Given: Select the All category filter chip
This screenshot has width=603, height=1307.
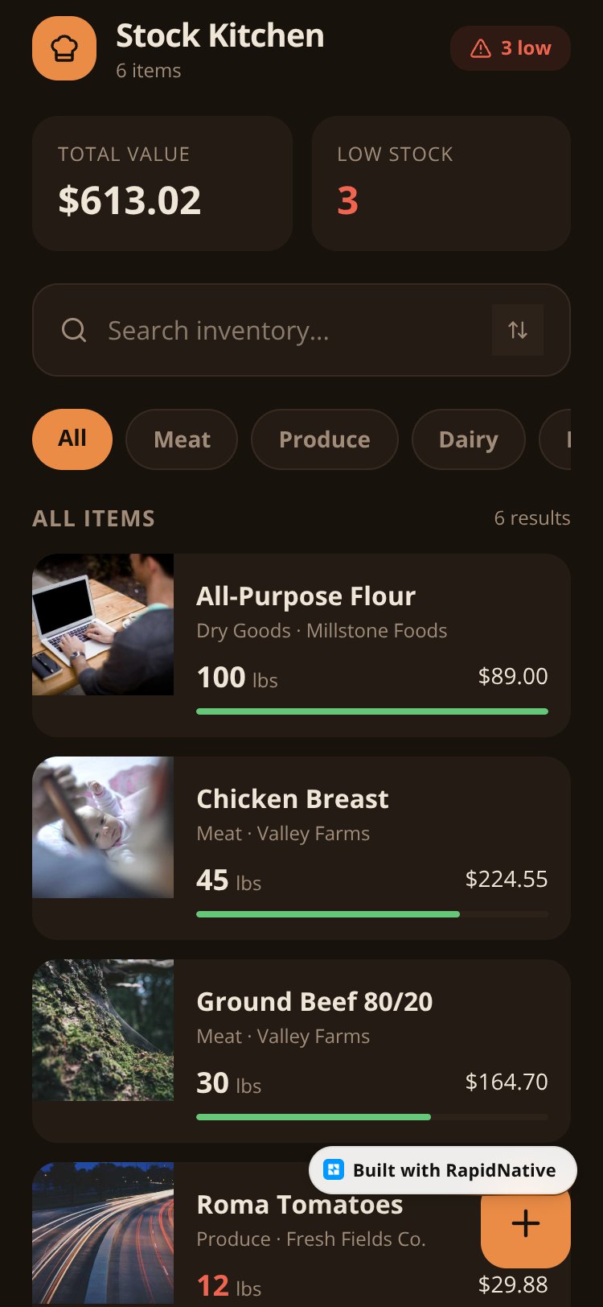Looking at the screenshot, I should pyautogui.click(x=72, y=439).
